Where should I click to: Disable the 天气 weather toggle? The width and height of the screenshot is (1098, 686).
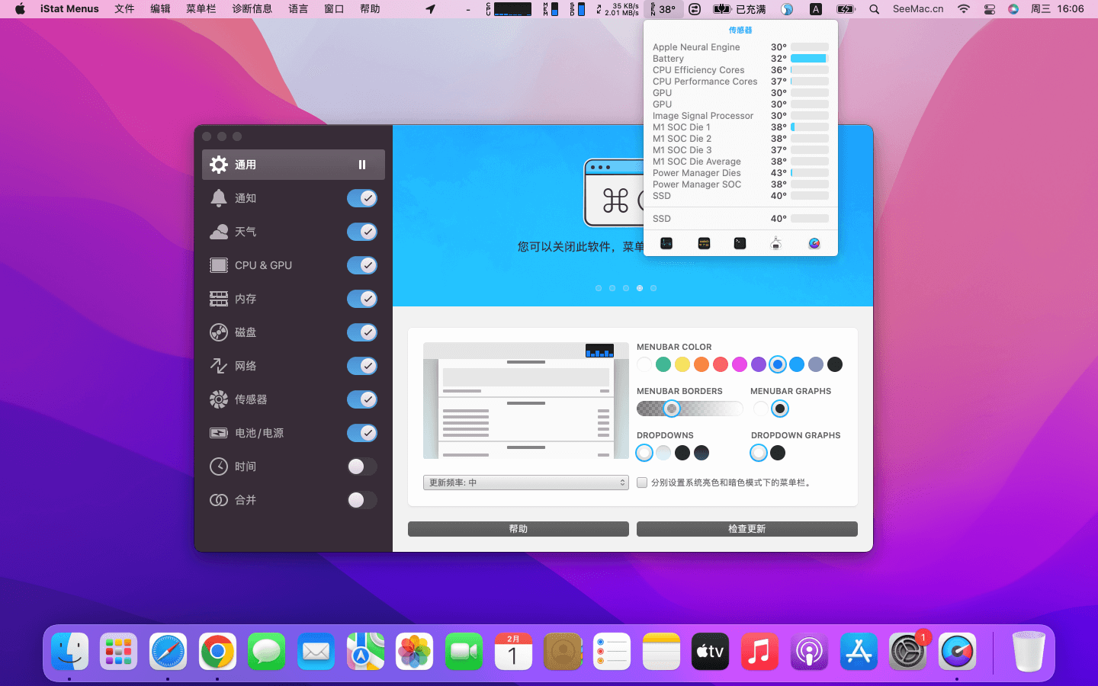pyautogui.click(x=362, y=232)
